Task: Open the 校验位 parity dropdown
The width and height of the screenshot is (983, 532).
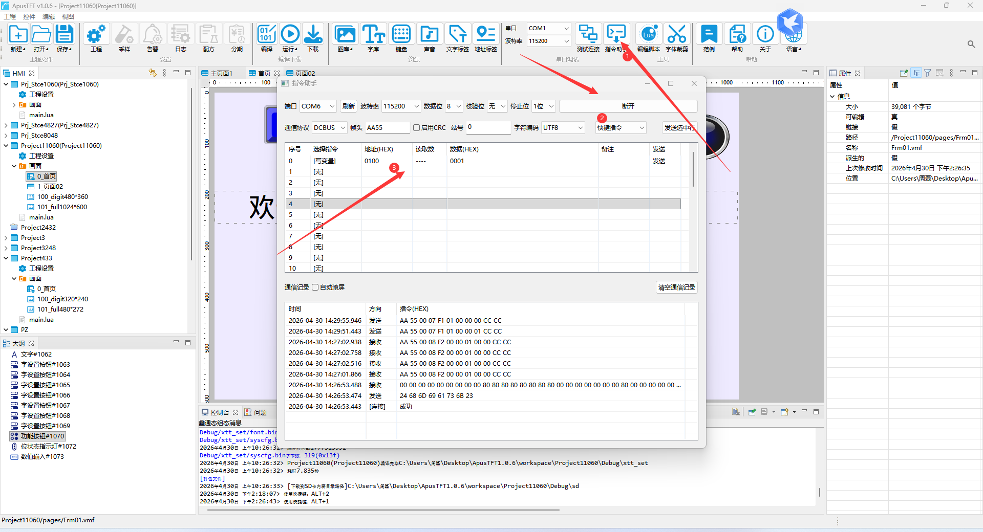Action: point(497,106)
